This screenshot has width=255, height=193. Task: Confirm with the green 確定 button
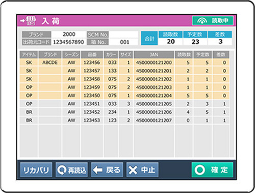tap(212, 170)
